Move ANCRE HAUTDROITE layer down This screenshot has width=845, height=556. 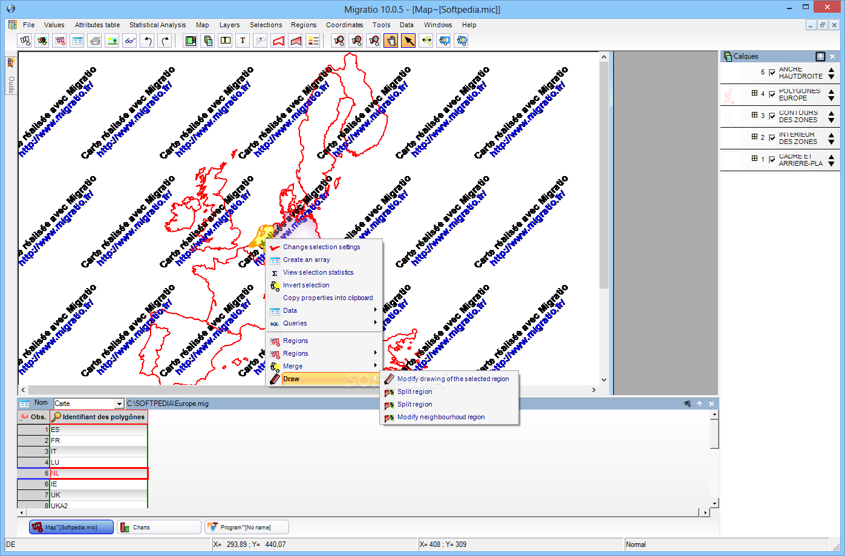(x=831, y=77)
